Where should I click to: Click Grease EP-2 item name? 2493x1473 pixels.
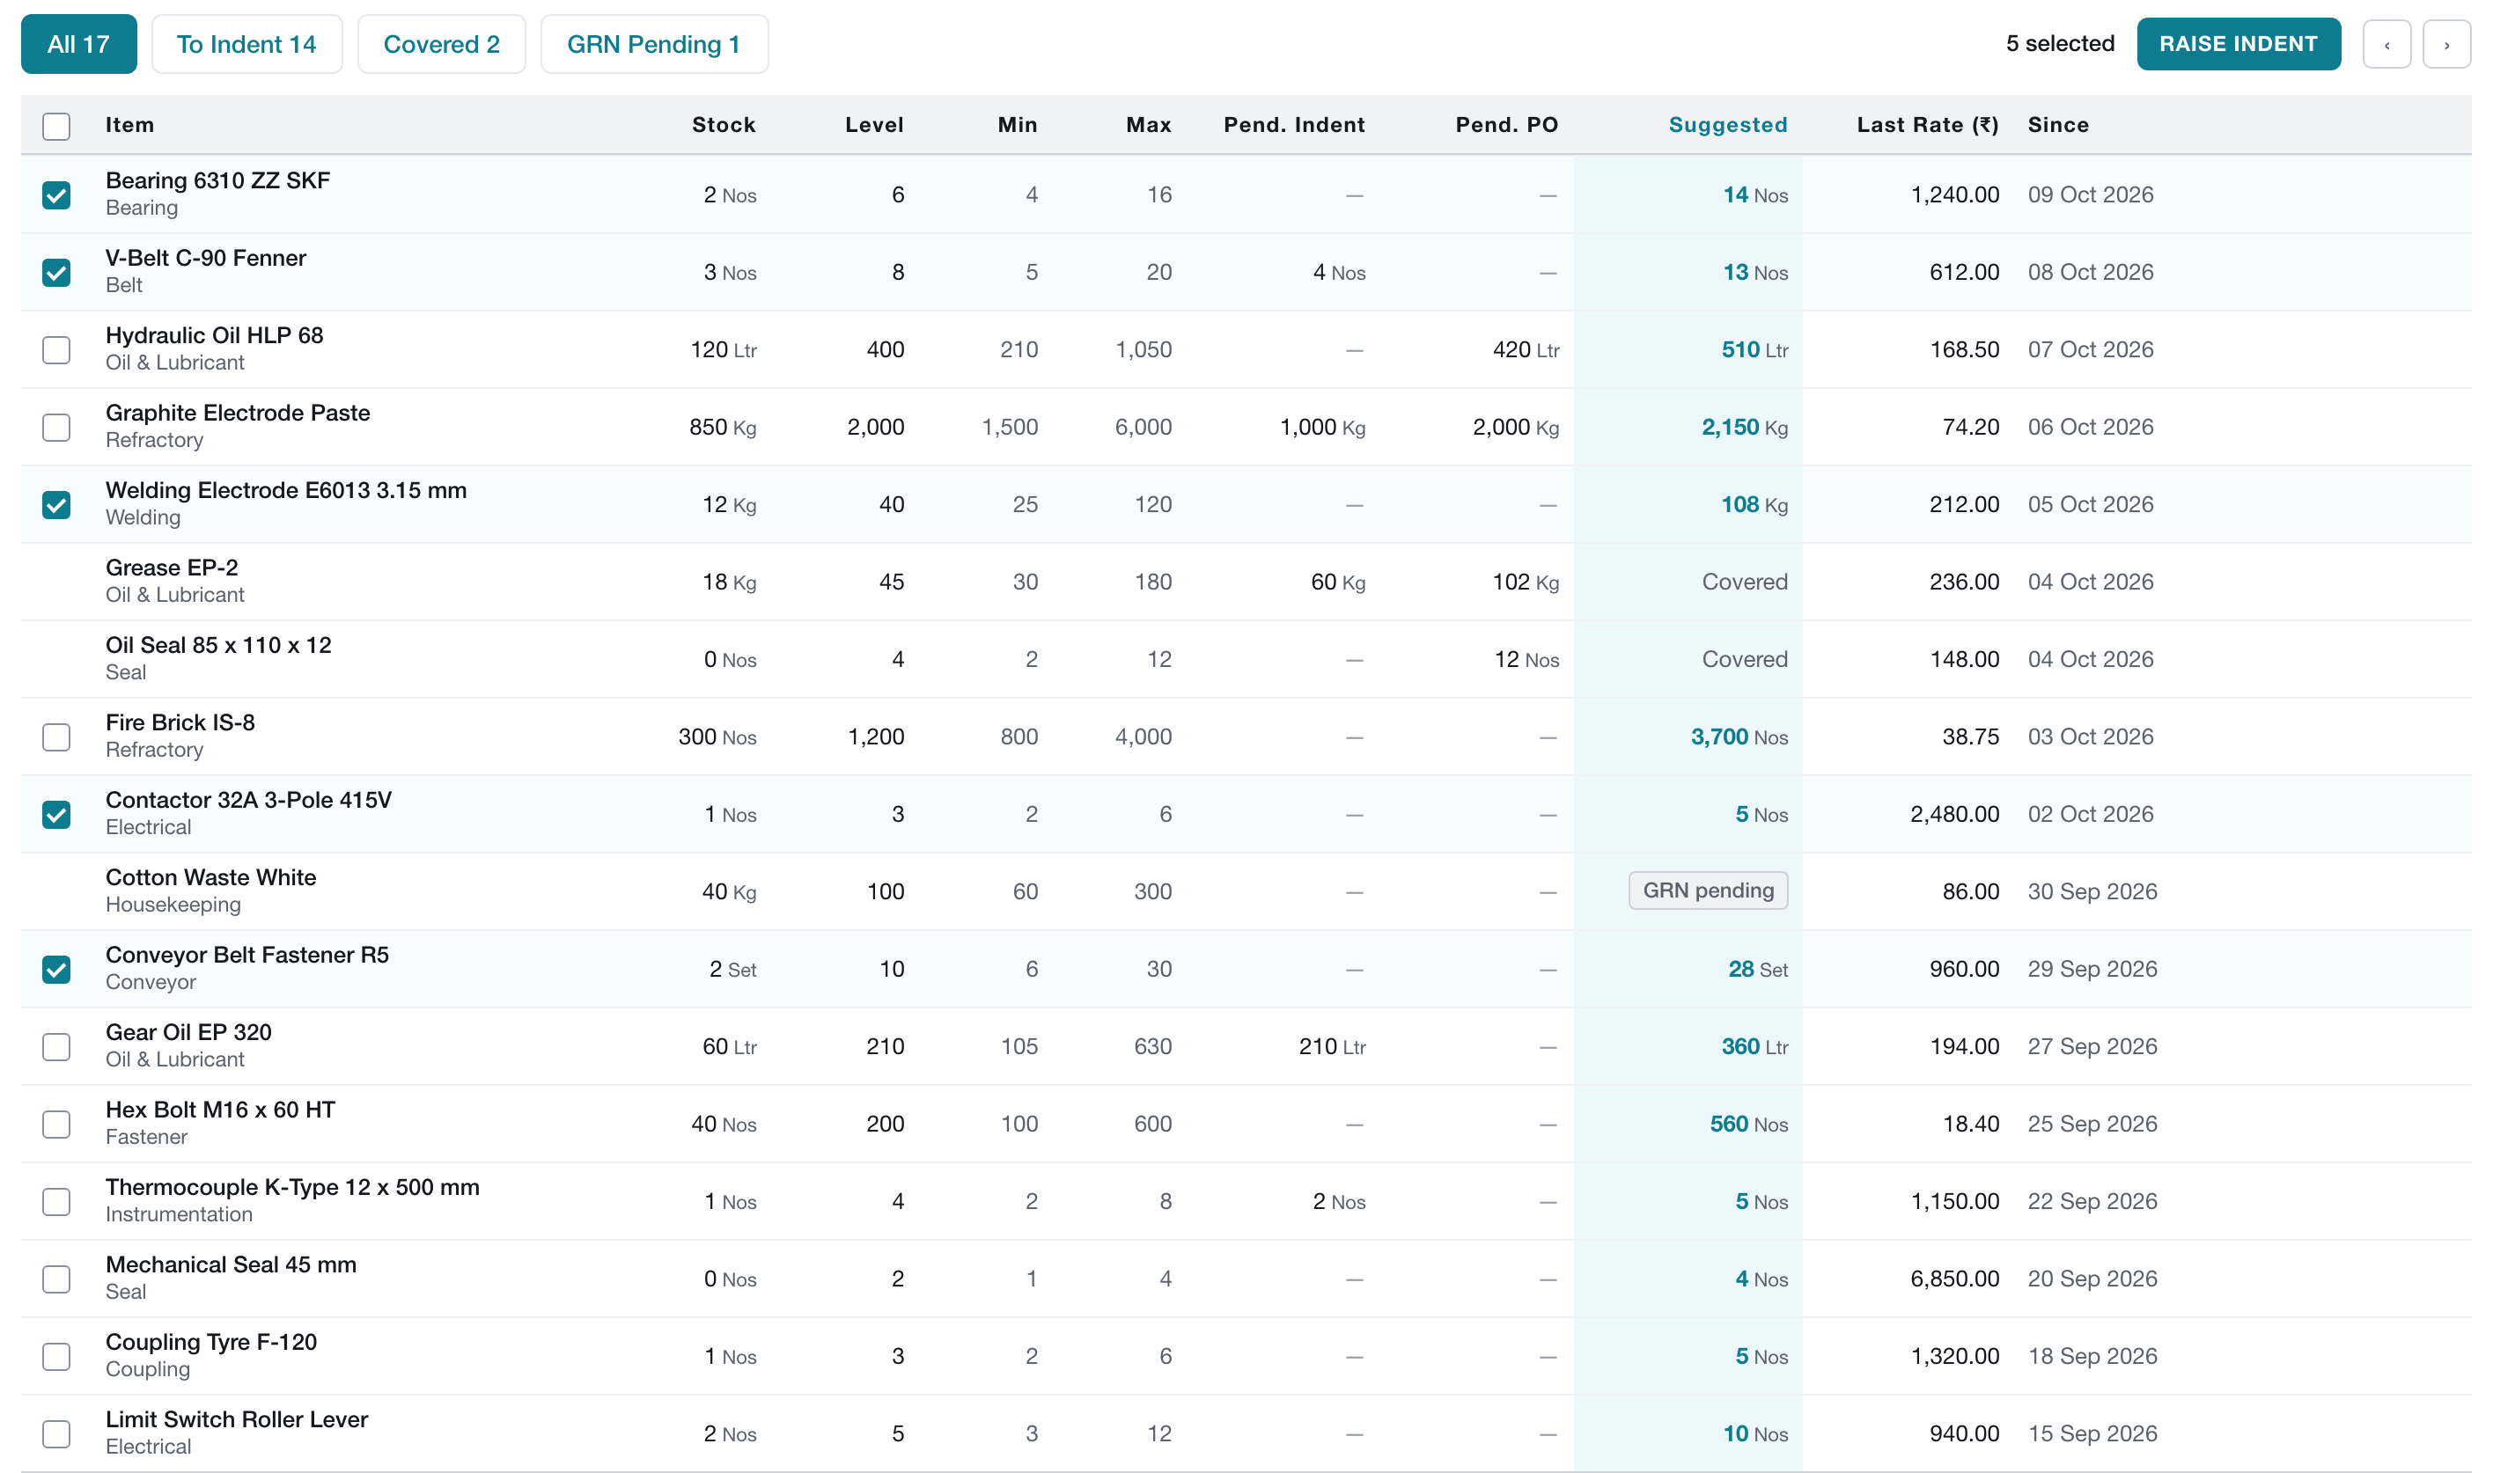point(172,568)
